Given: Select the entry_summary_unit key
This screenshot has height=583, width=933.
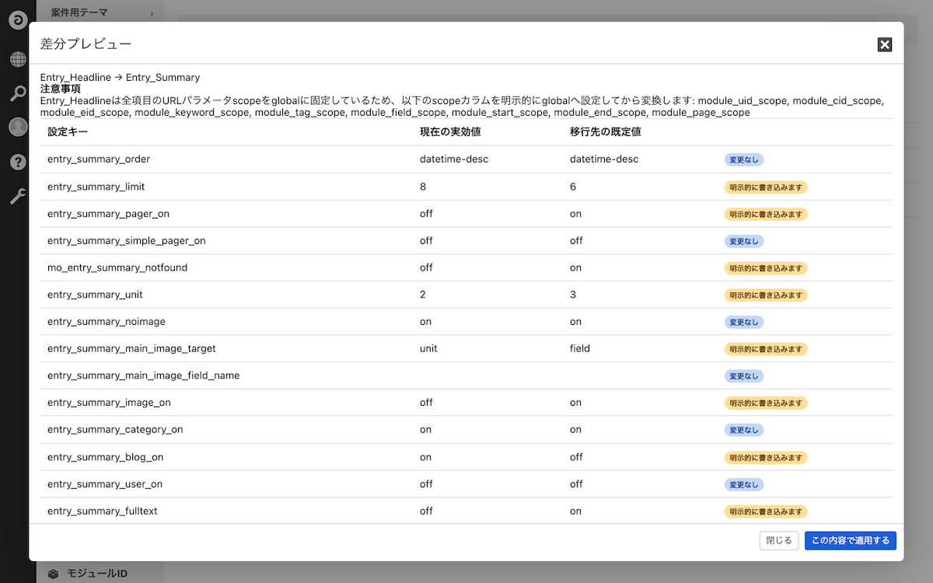Looking at the screenshot, I should tap(95, 295).
